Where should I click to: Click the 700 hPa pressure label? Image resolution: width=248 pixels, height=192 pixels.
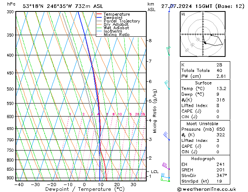(x=11, y=140)
